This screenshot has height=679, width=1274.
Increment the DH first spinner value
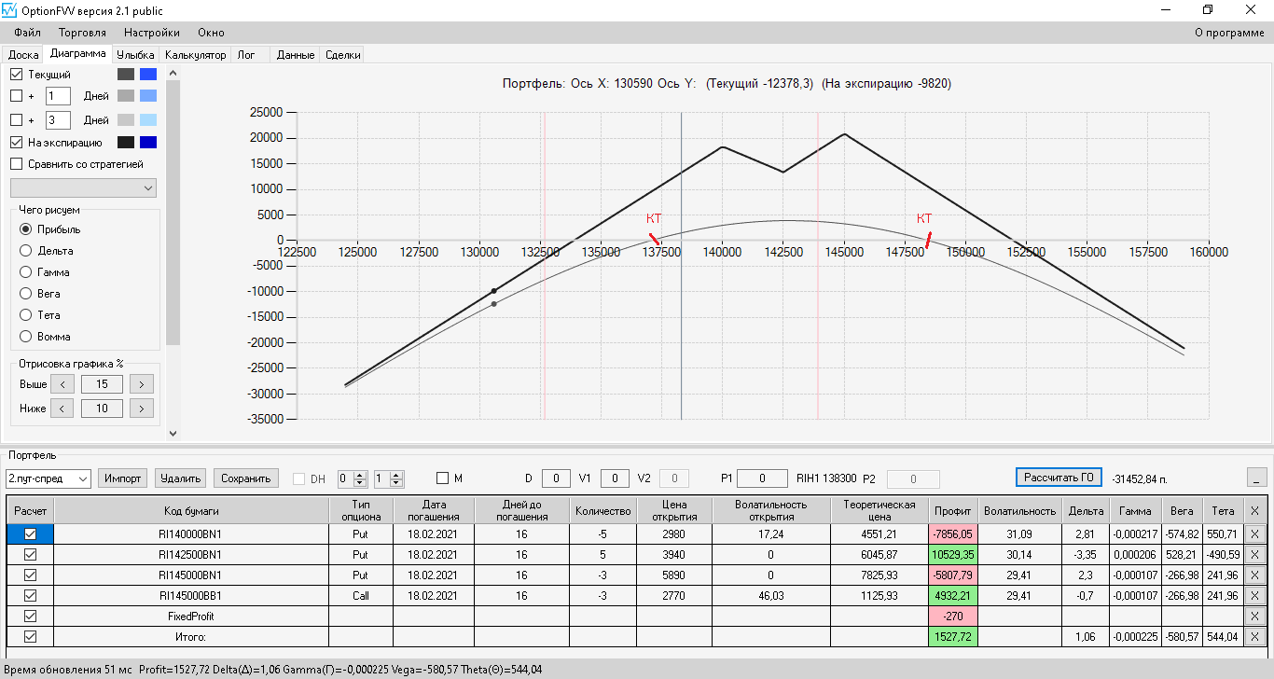[361, 474]
